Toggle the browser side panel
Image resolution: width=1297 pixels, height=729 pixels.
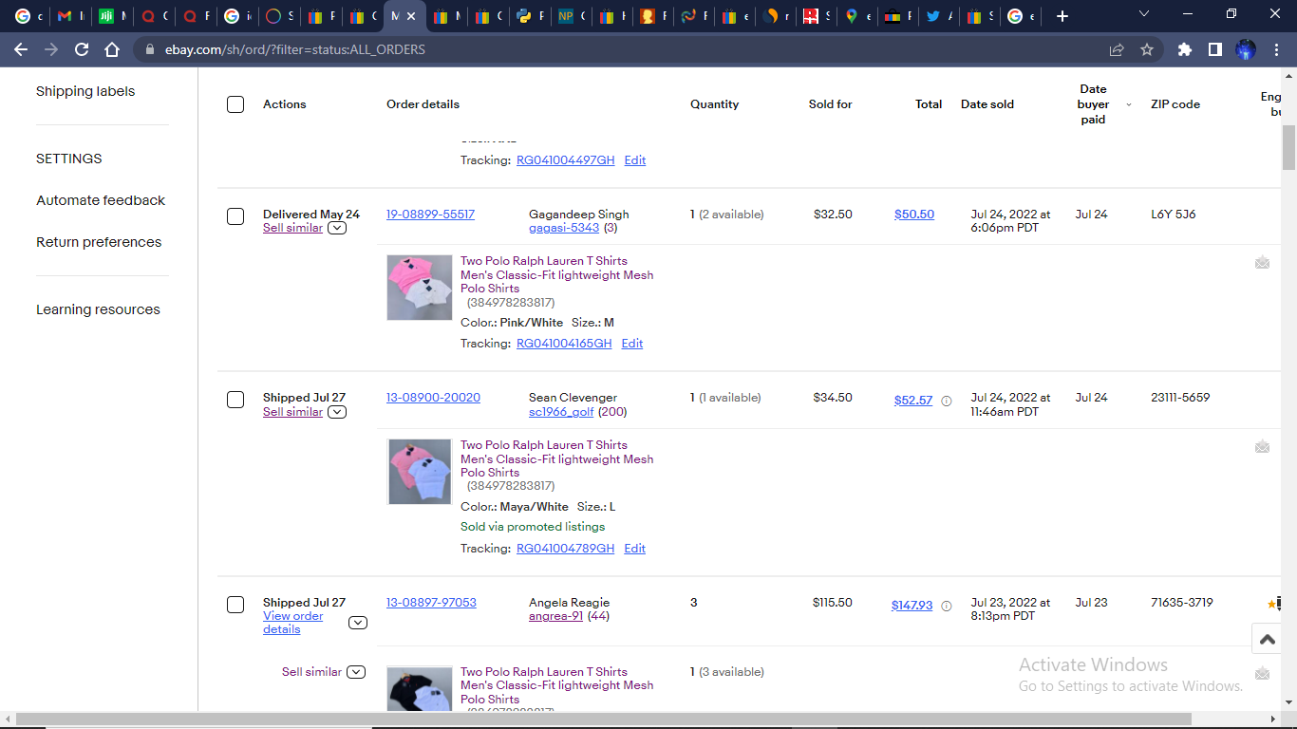[x=1214, y=49]
